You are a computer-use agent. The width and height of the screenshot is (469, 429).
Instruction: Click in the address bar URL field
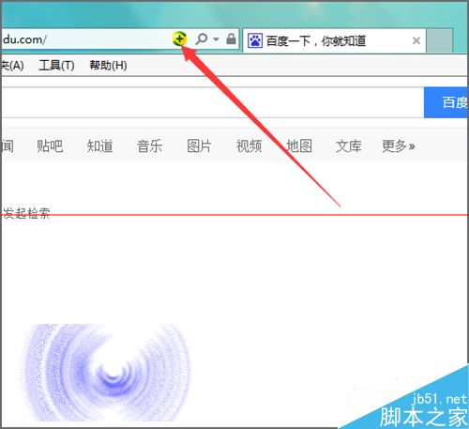pos(84,39)
